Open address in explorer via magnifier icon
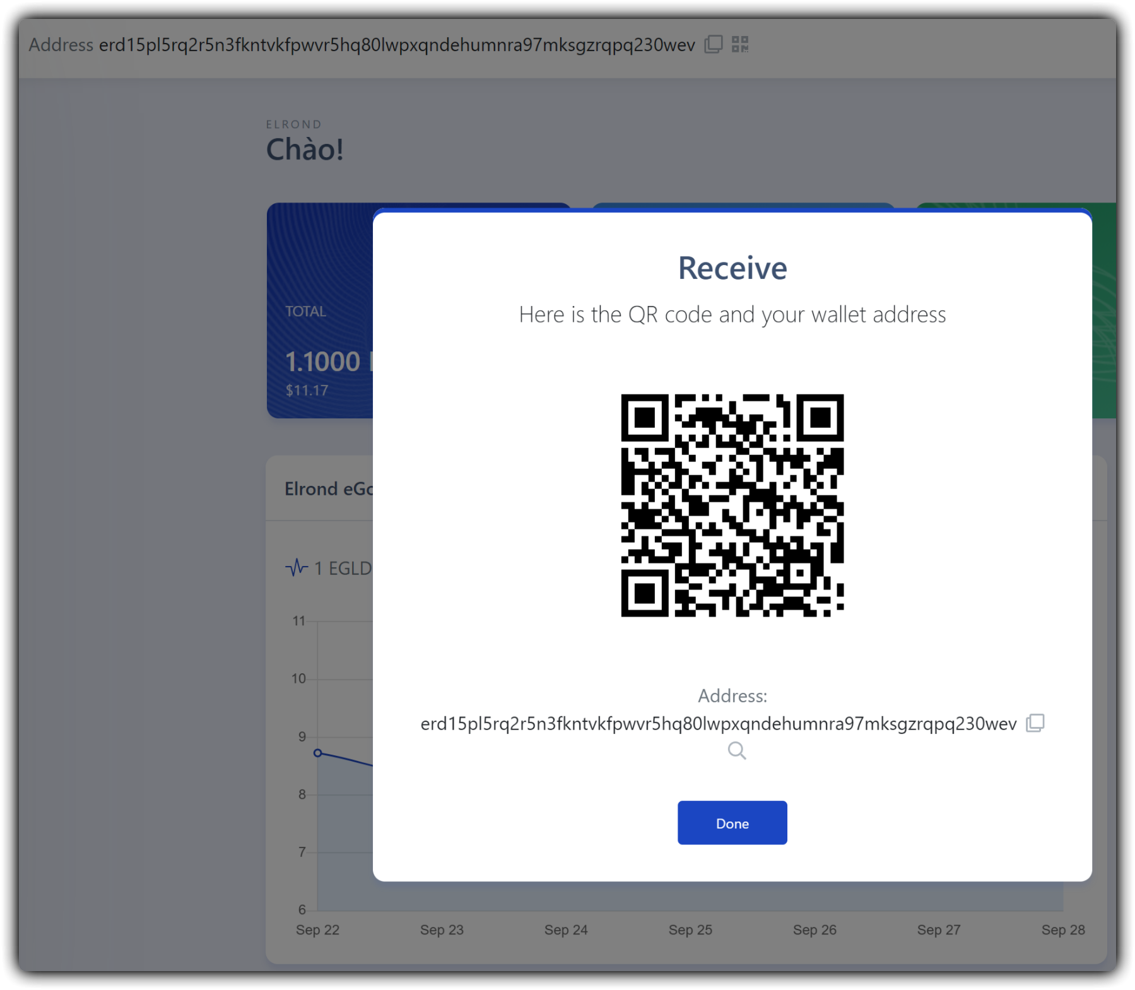 736,751
